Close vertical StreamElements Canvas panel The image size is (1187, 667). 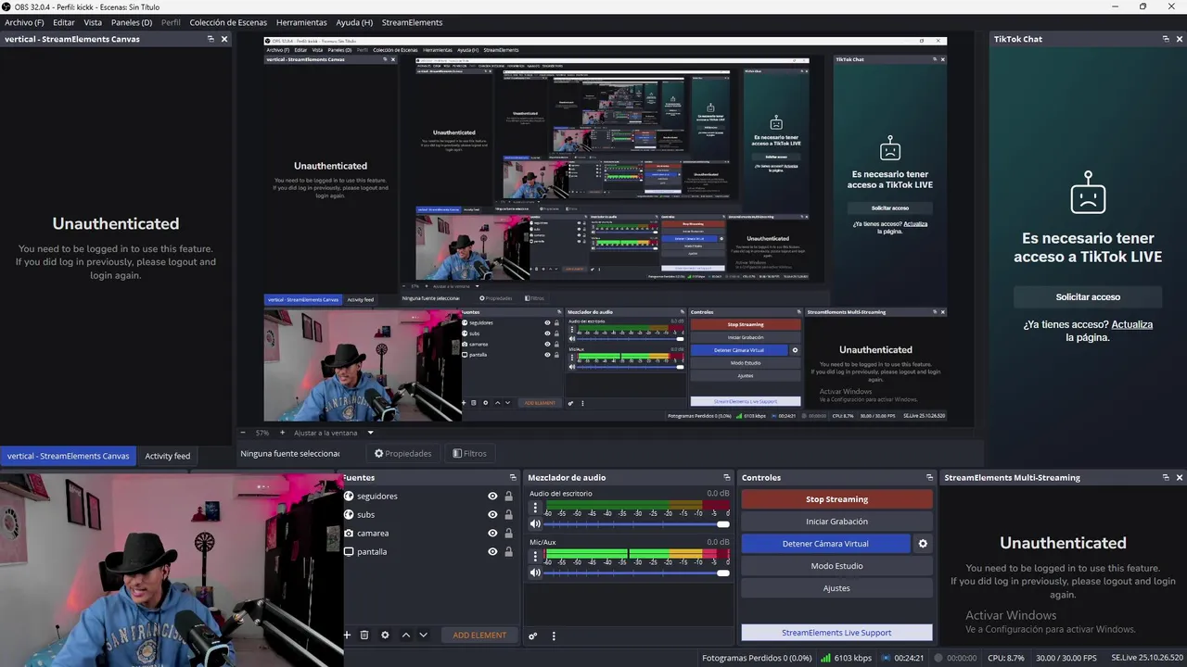(x=224, y=39)
